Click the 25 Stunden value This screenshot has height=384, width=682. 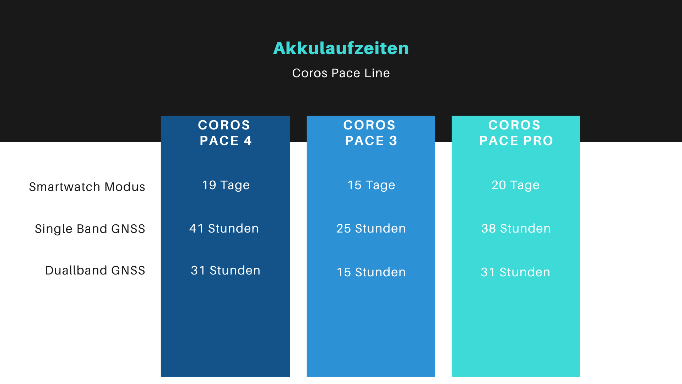point(371,229)
